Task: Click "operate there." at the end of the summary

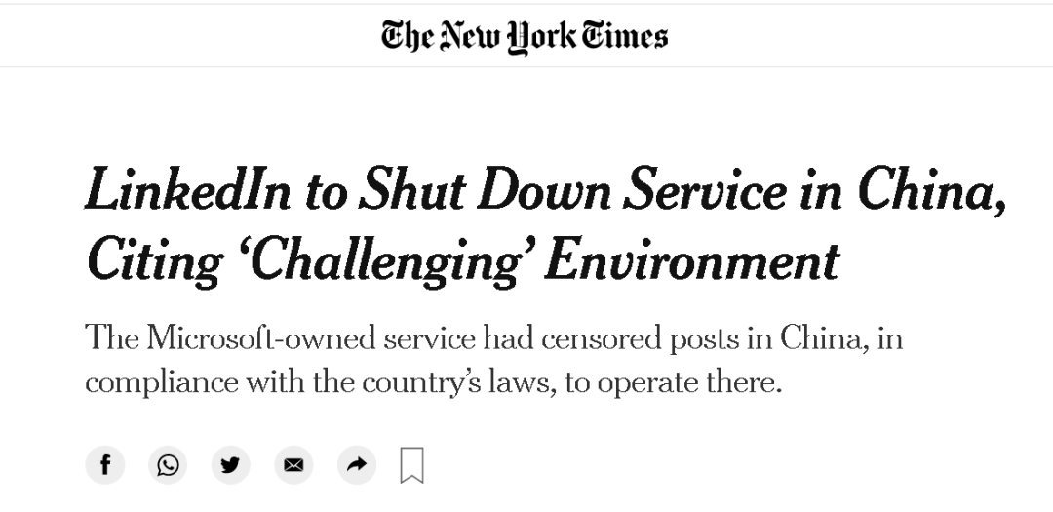Action: point(689,383)
